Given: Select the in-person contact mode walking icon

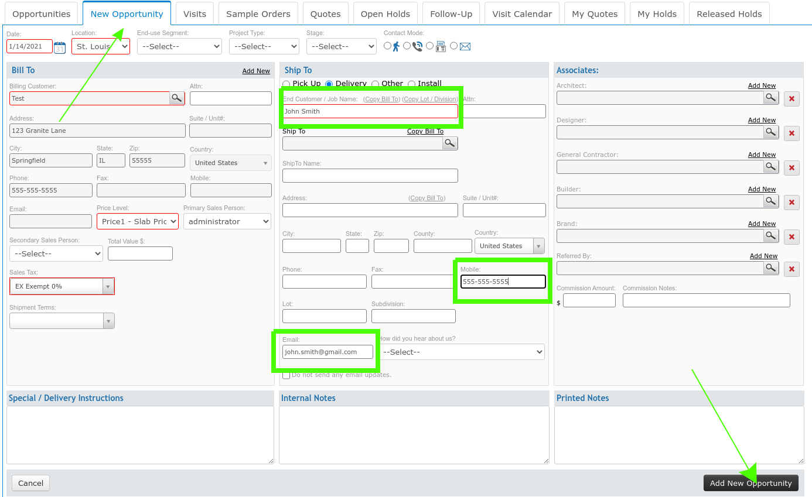Looking at the screenshot, I should (395, 46).
